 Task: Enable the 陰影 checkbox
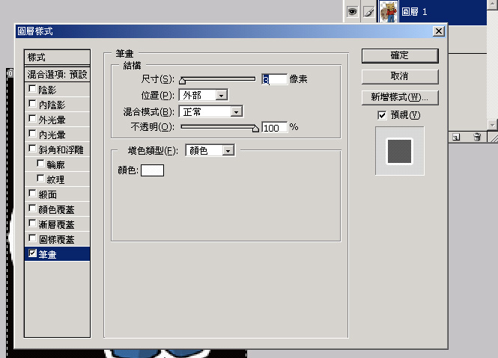point(32,88)
